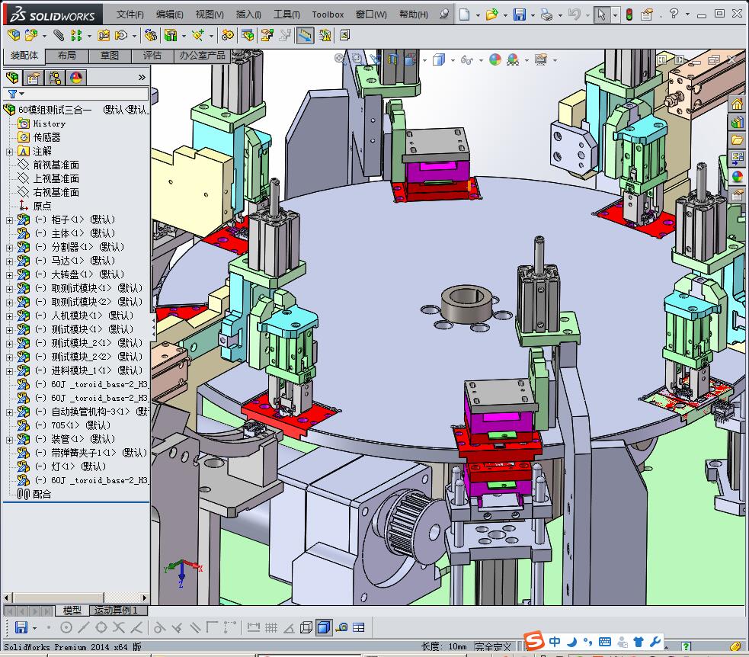Expand the 柜子<1> tree node

9,220
